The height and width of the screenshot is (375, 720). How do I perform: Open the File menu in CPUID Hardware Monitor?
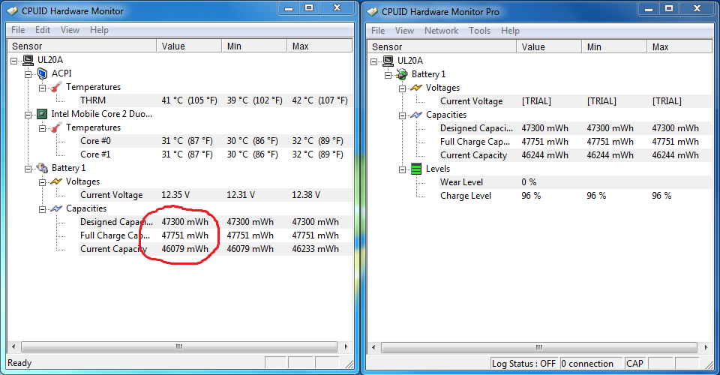18,30
